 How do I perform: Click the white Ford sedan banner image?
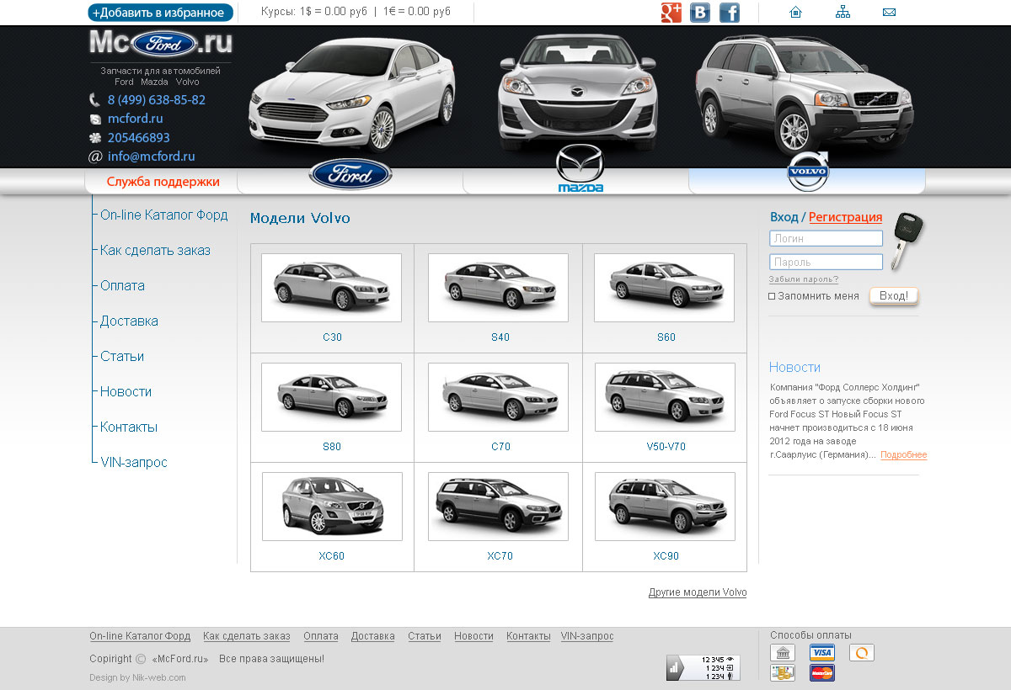pos(352,93)
